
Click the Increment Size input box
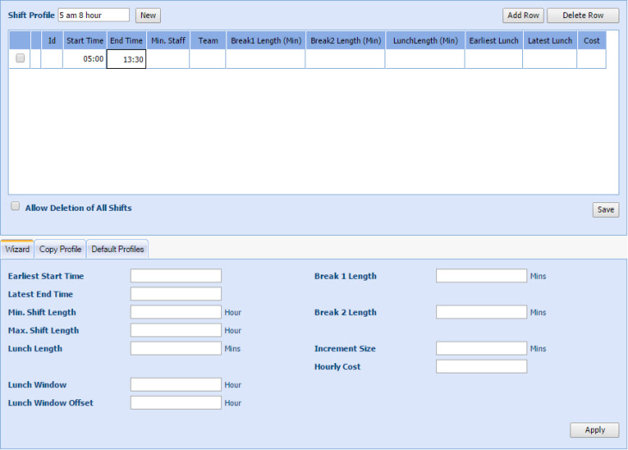481,348
